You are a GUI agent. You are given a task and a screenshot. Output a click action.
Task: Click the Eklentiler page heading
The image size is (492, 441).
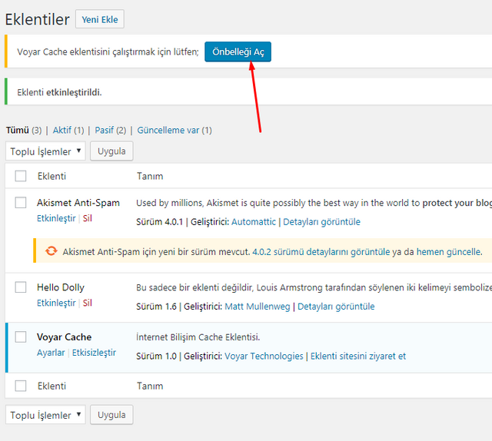coord(38,19)
